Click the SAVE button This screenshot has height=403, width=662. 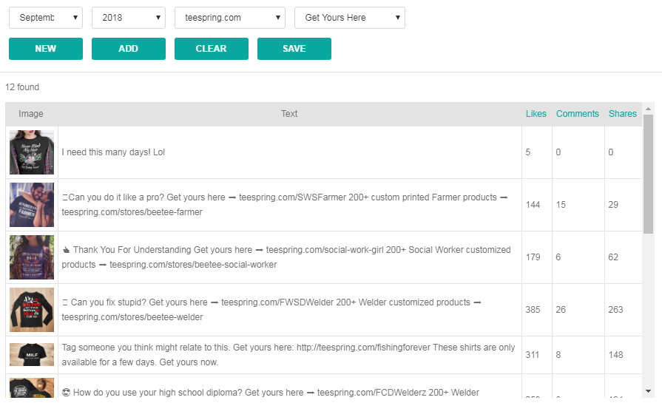[294, 49]
